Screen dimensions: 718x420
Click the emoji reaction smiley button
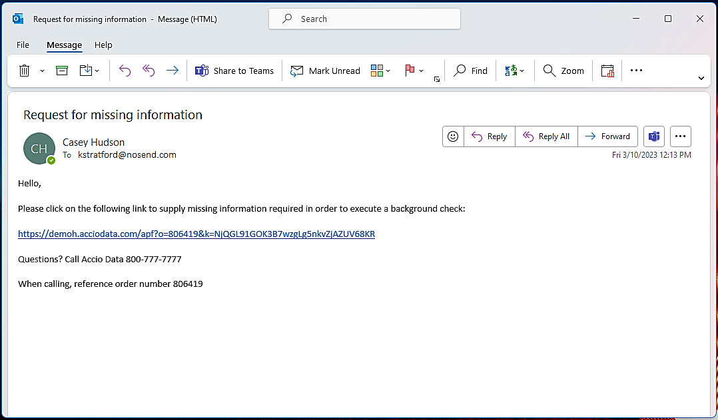point(453,136)
